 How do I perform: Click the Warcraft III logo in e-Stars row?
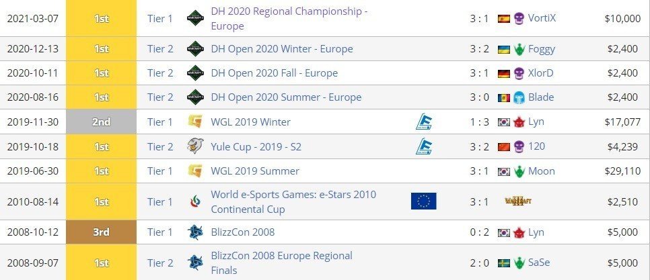(517, 201)
